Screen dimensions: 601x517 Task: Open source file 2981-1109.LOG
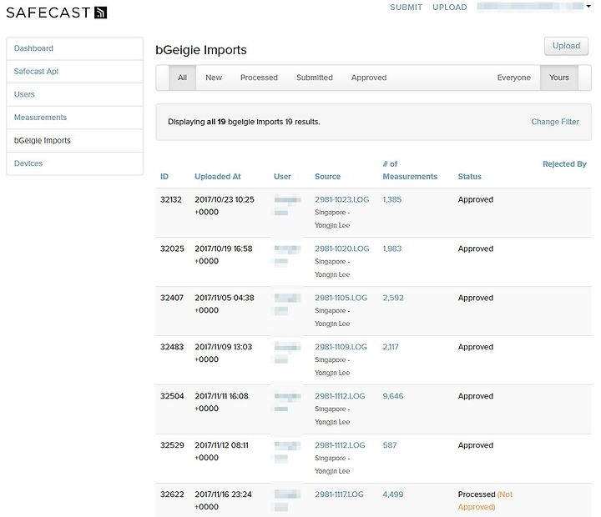click(341, 347)
